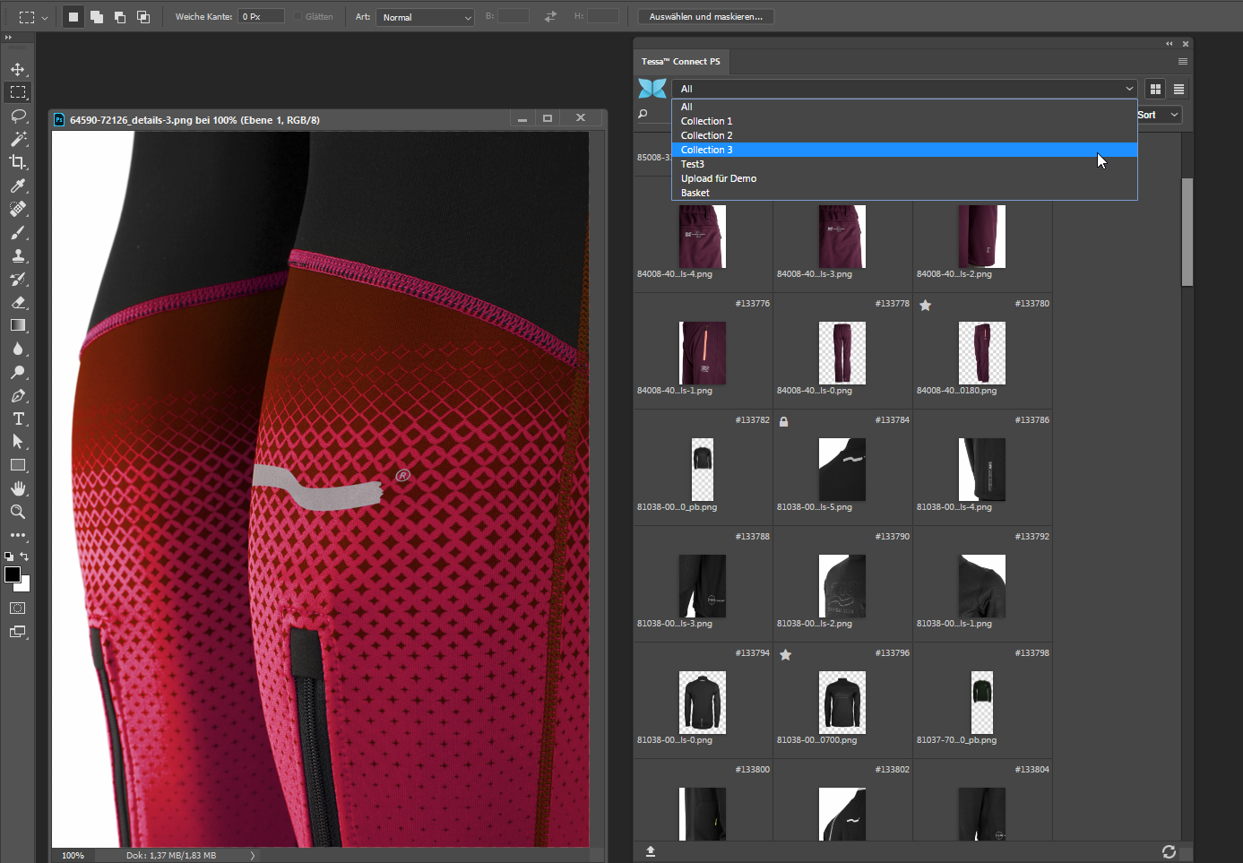
Task: Click the refresh button in Tessa panel
Action: [1169, 851]
